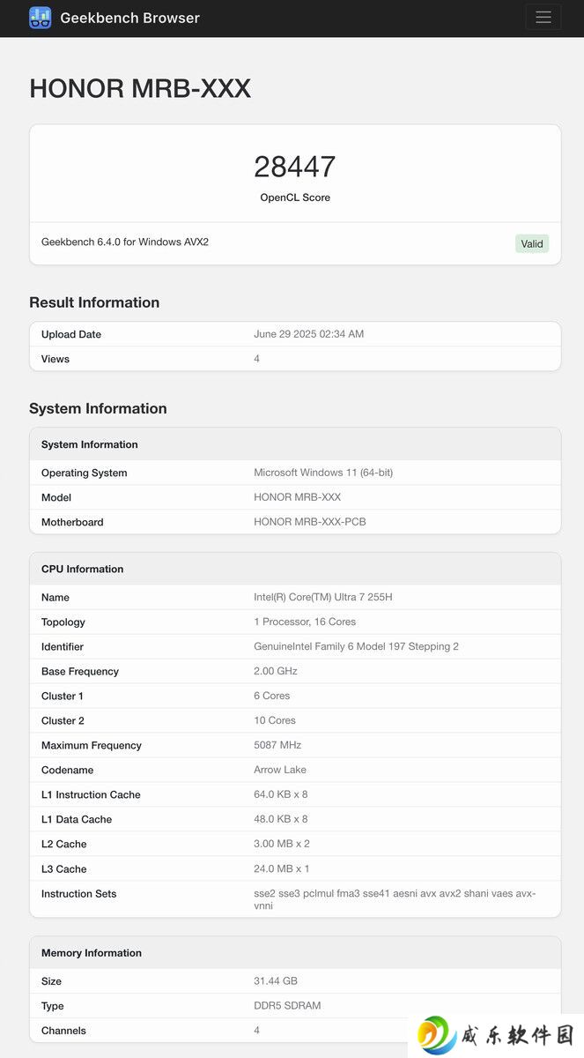Click the Model value HONOR MRB-XXX

coord(297,497)
